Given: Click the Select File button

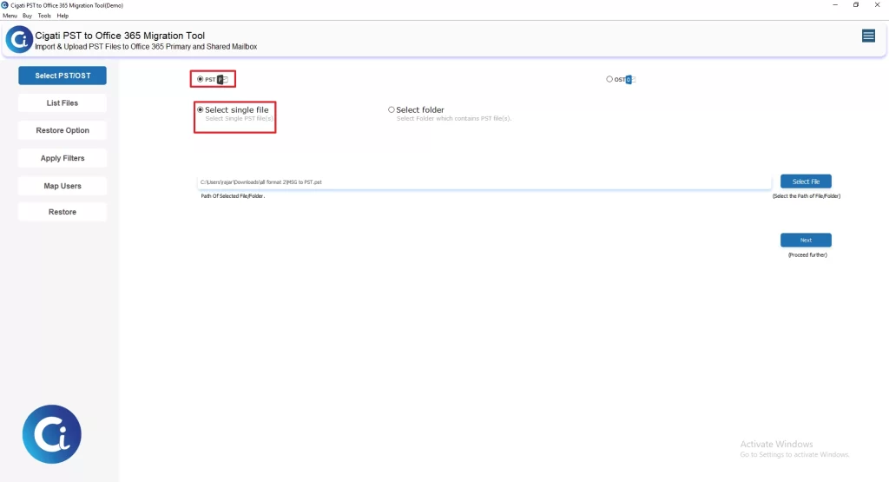Looking at the screenshot, I should (806, 182).
